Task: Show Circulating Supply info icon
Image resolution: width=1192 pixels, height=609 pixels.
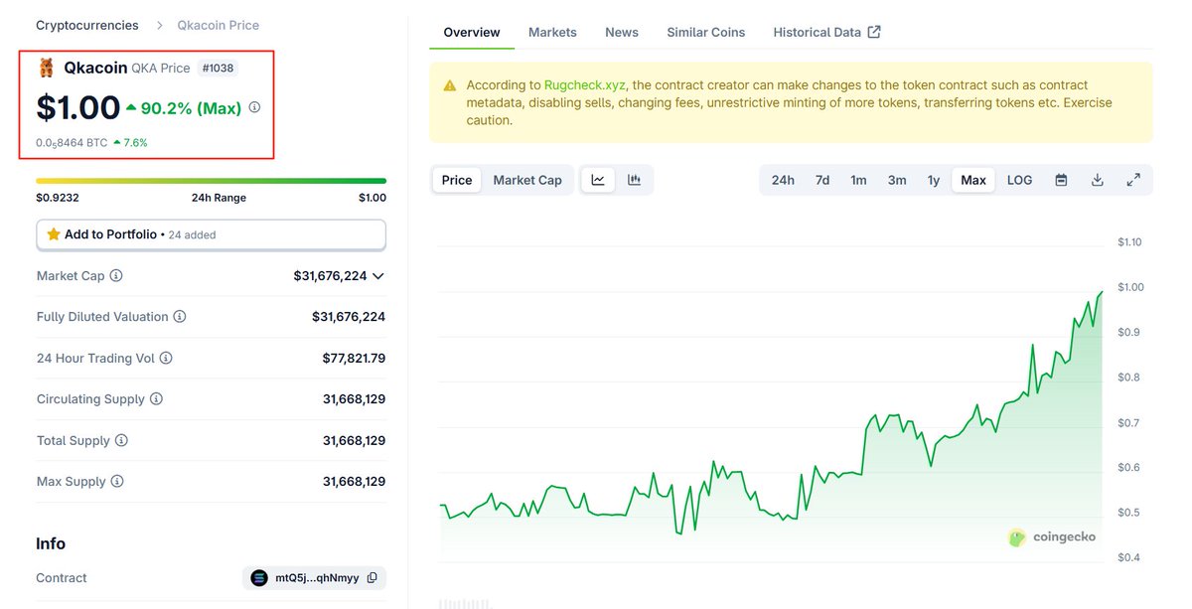Action: (x=156, y=399)
